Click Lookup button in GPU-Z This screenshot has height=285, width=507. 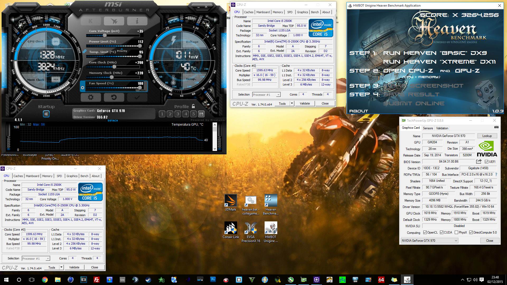point(487,136)
